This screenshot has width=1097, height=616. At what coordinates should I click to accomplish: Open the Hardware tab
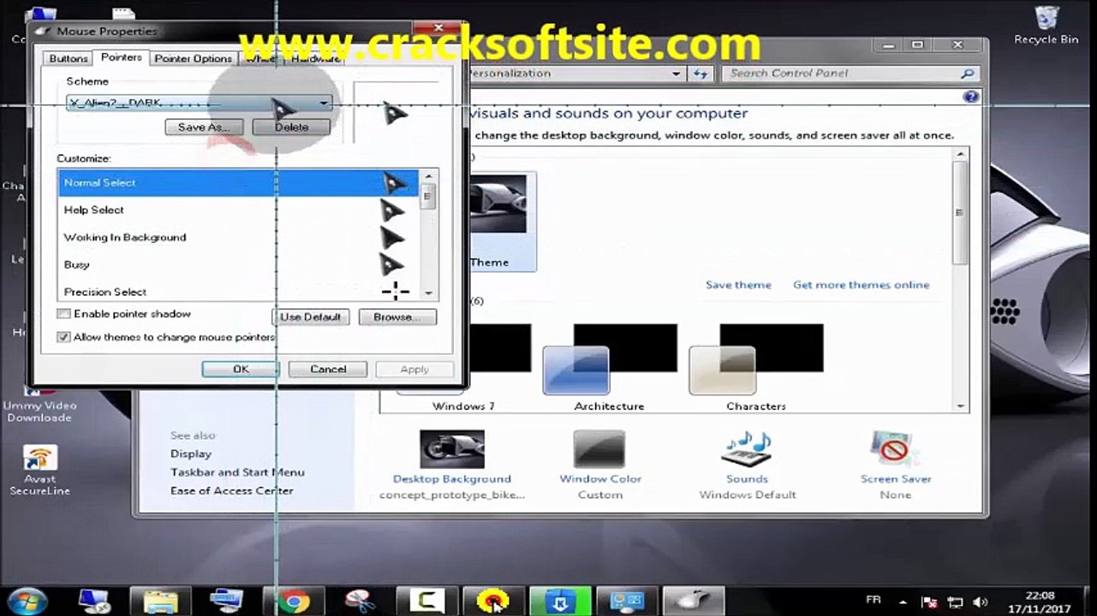(x=314, y=58)
